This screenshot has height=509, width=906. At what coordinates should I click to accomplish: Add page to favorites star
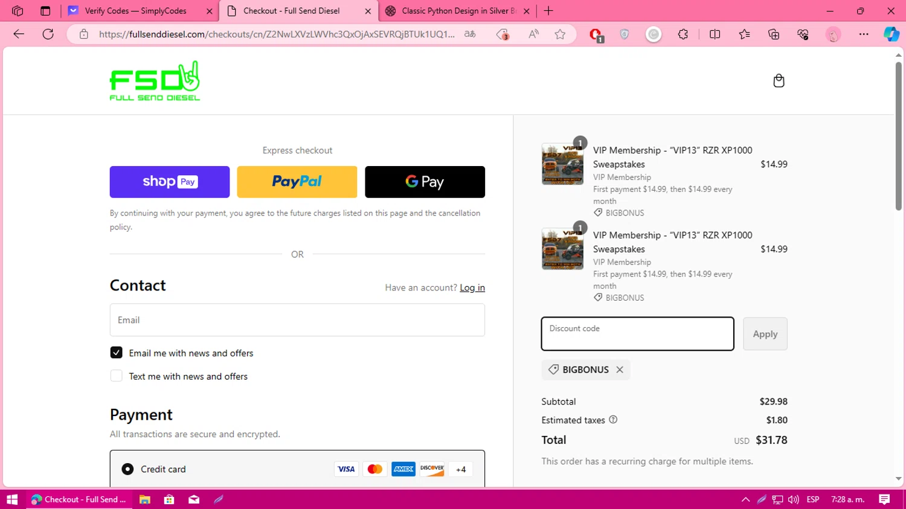coord(560,34)
